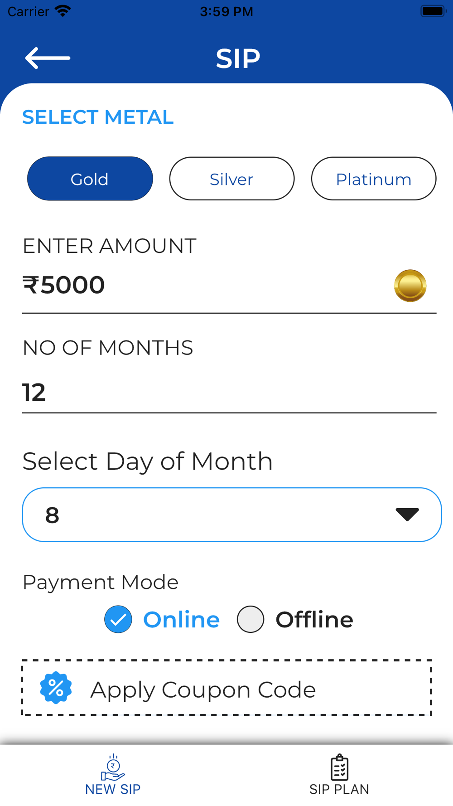Select the Online payment radio button
Image resolution: width=453 pixels, height=806 pixels.
point(118,619)
